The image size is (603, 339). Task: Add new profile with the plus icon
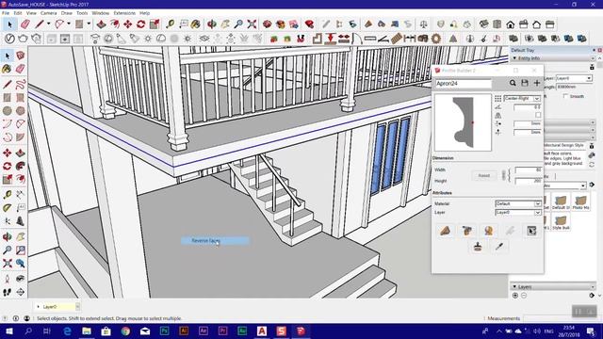[537, 83]
